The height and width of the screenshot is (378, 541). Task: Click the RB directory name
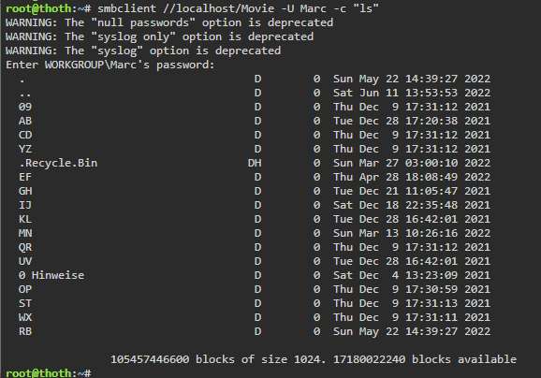pyautogui.click(x=25, y=331)
